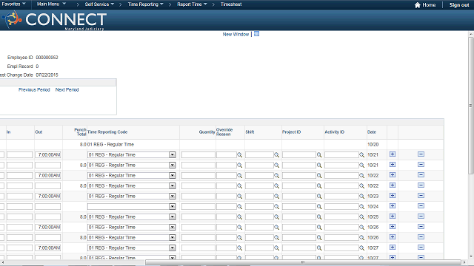
Task: Open Time Reporting Code dropdown on 10/22 row with 8.0 total
Action: click(x=172, y=185)
